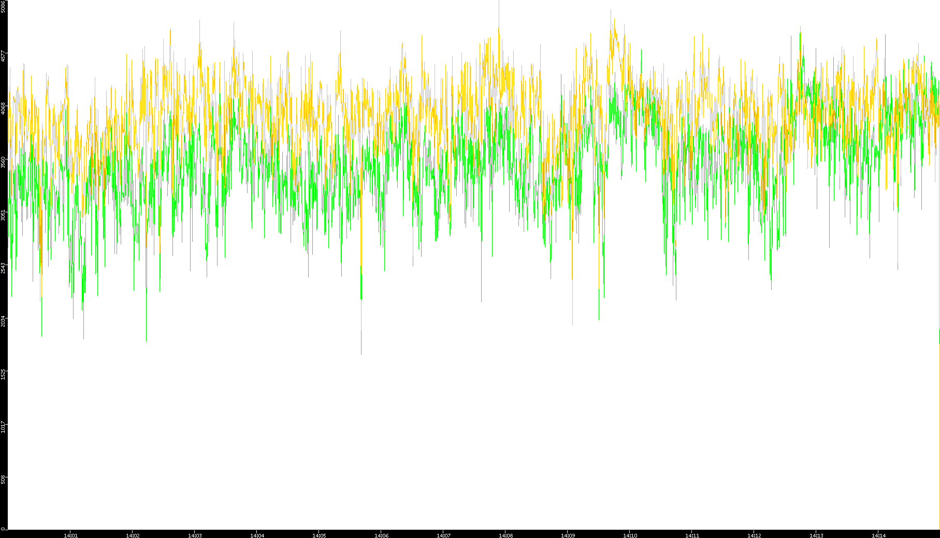The width and height of the screenshot is (940, 538).
Task: Pick the 14:04 time axis label
Action: click(x=257, y=535)
